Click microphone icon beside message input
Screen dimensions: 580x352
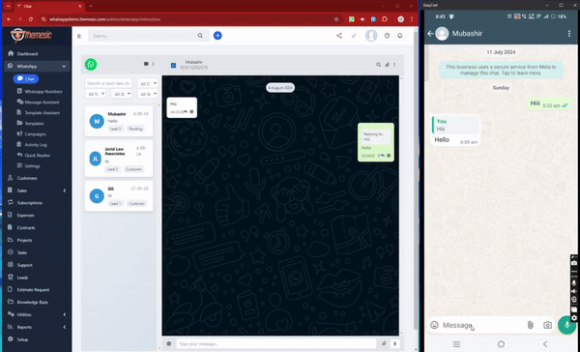tap(395, 344)
